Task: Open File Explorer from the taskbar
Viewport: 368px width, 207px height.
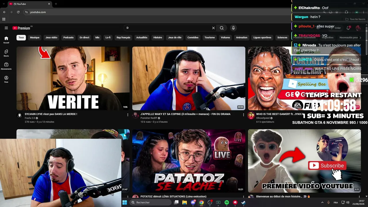Action: (x=185, y=202)
